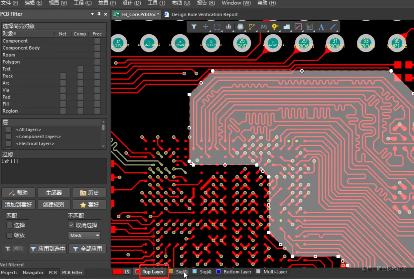Screen dimensions: 414x279
Task: Click the 创建规则 (Create Rule) button
Action: pos(54,205)
